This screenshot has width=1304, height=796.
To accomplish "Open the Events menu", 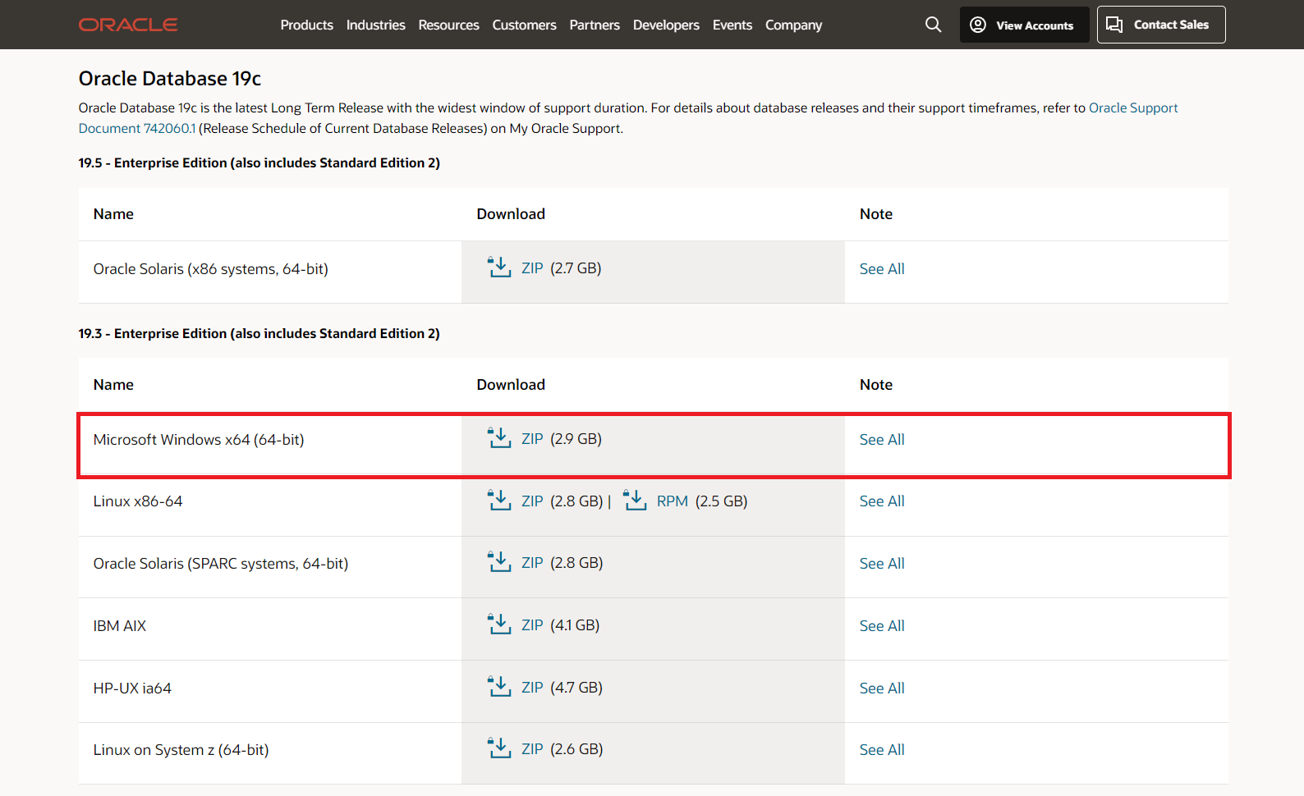I will 732,25.
